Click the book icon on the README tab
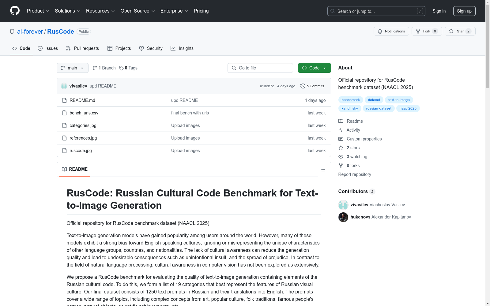Screen dimensions: 490x306 (x=64, y=169)
